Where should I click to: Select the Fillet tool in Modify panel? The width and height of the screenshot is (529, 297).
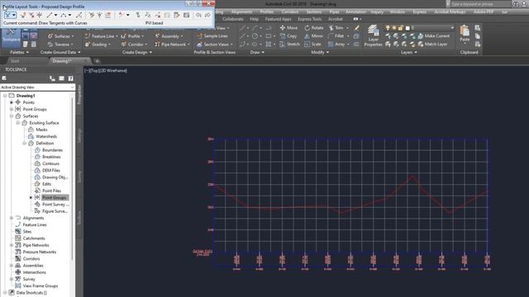pos(336,36)
